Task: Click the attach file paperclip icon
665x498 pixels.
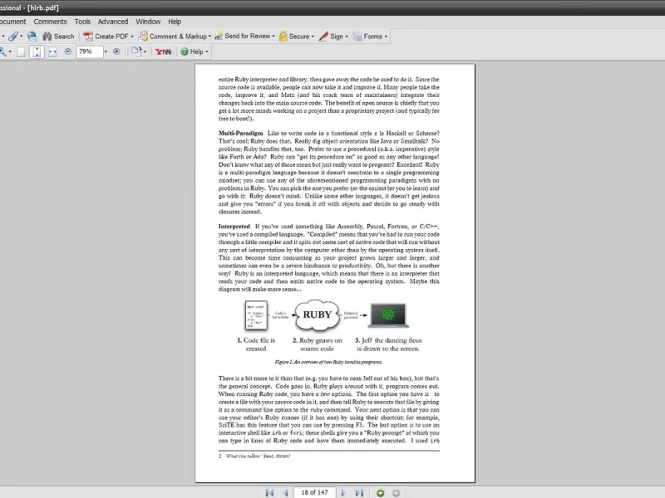Action: pos(13,37)
